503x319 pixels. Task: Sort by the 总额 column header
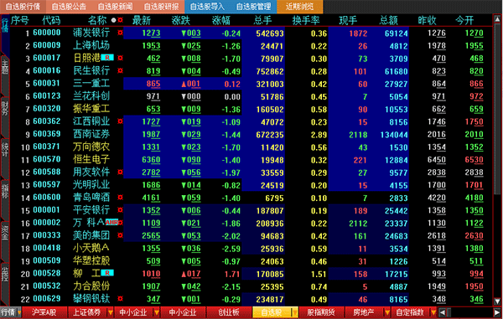pyautogui.click(x=388, y=20)
